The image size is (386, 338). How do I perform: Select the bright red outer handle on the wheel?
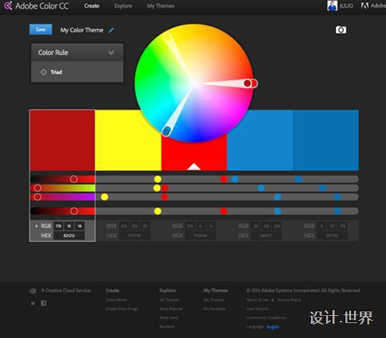point(254,83)
